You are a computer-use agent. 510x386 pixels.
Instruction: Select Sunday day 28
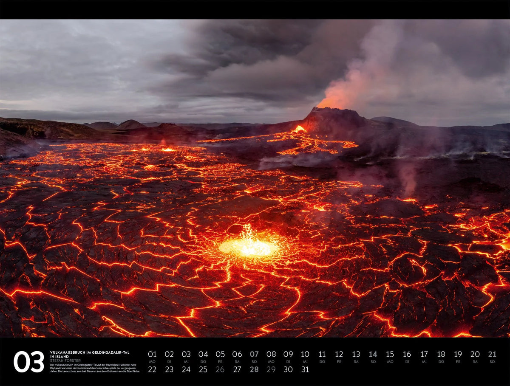pyautogui.click(x=254, y=369)
